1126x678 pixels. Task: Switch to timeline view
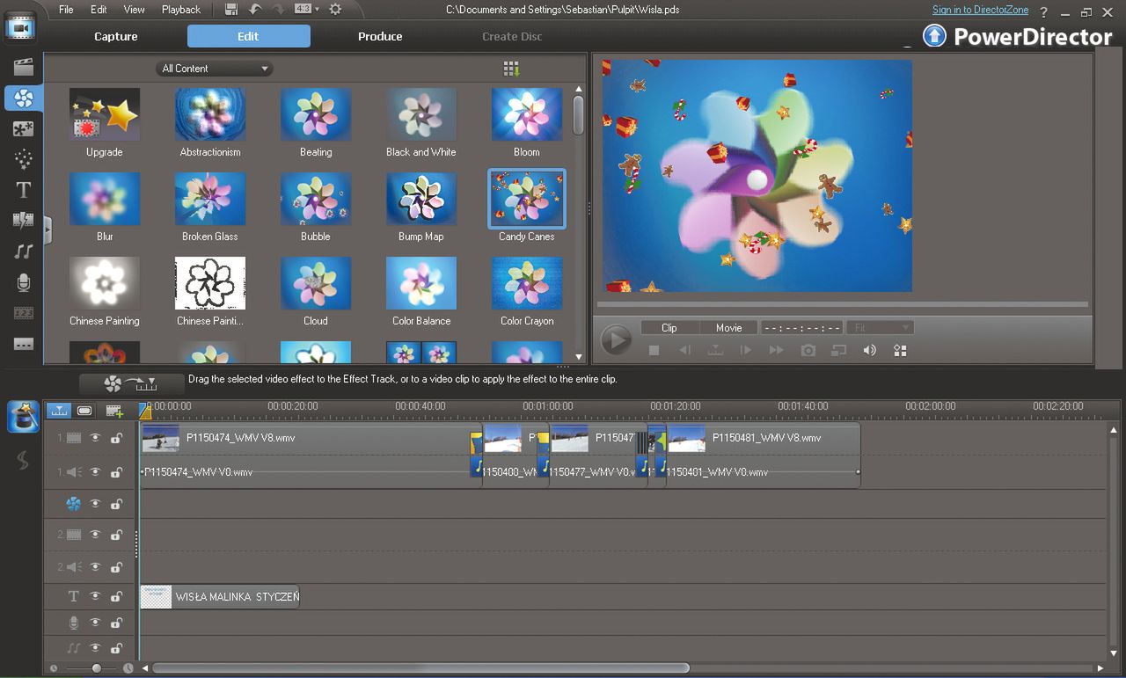tap(59, 411)
